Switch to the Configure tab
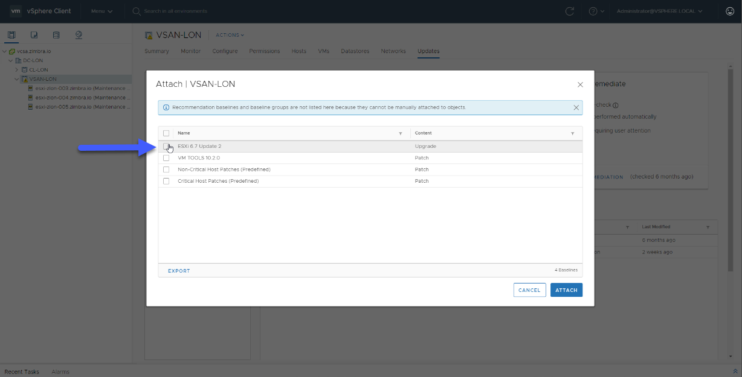Image resolution: width=742 pixels, height=377 pixels. [225, 51]
